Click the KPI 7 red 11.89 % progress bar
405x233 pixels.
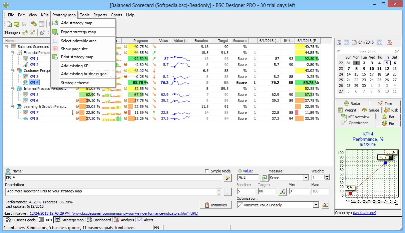129,113
